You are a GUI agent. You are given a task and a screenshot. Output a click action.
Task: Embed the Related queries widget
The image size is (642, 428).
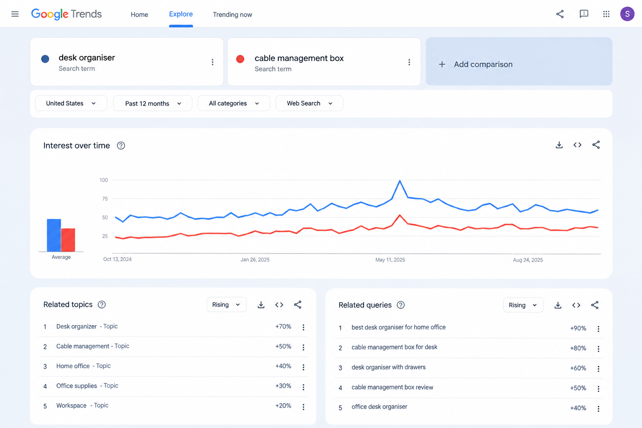pos(576,305)
